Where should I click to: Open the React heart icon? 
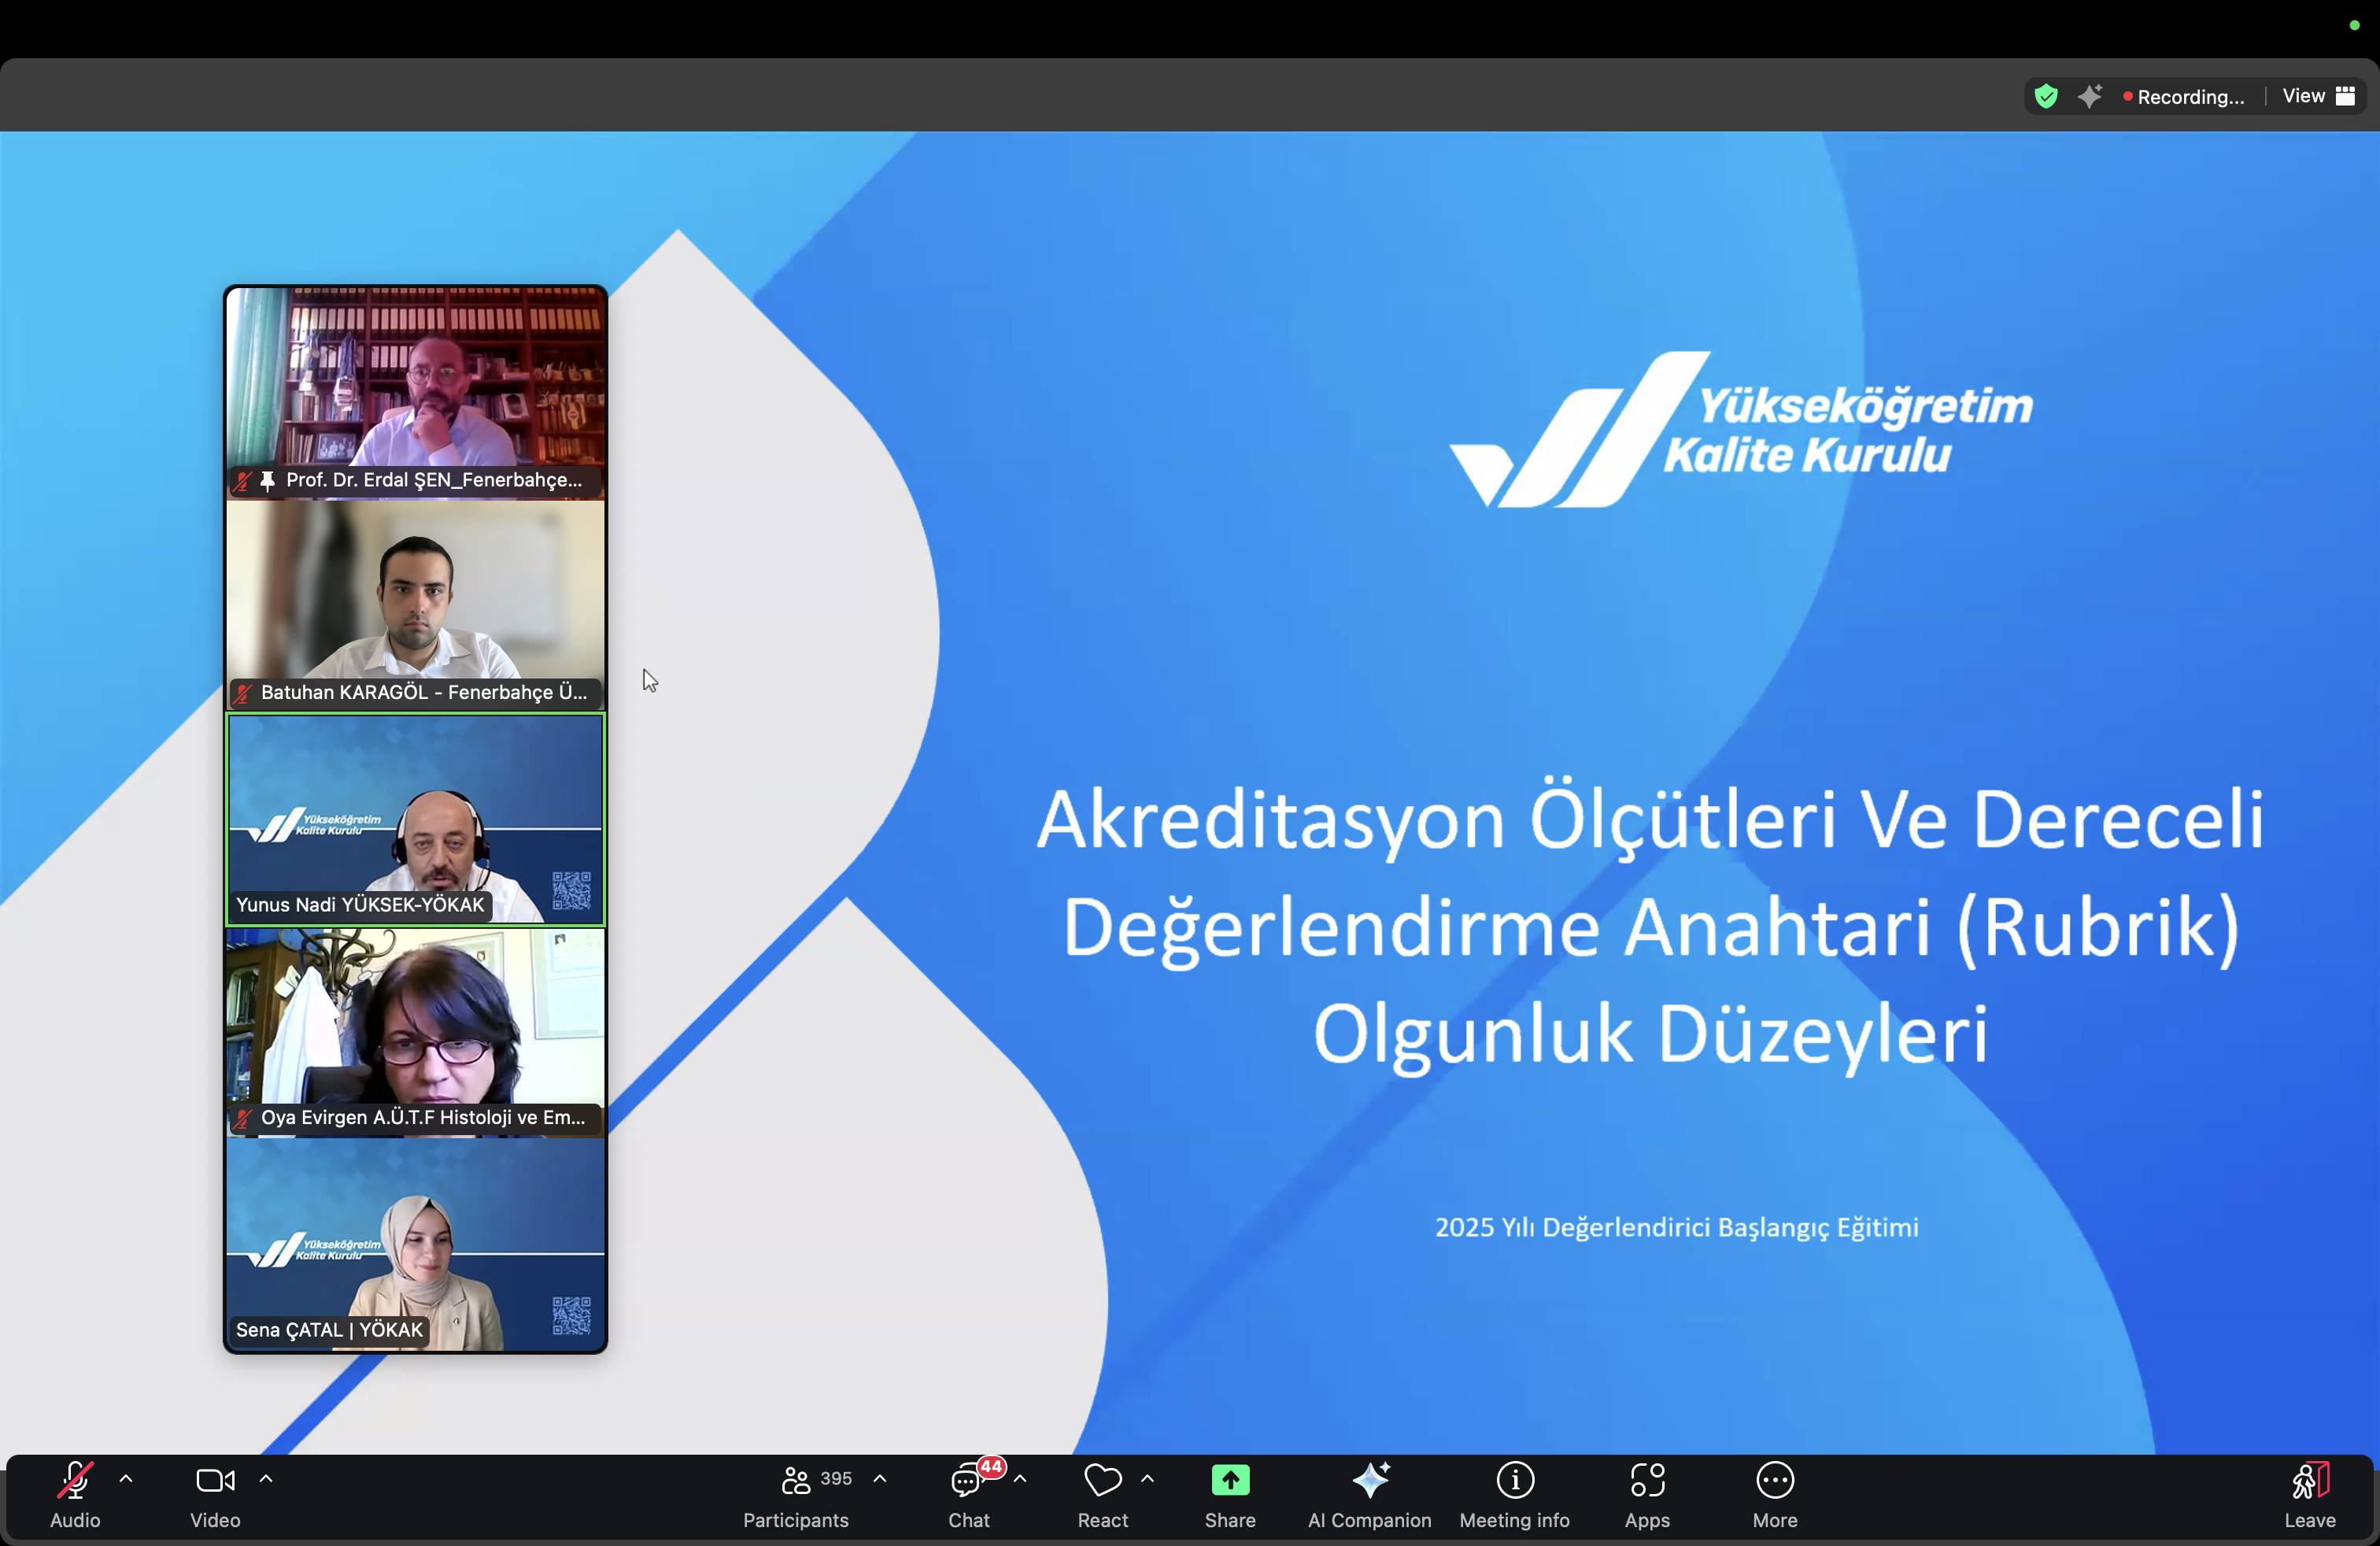click(x=1103, y=1480)
